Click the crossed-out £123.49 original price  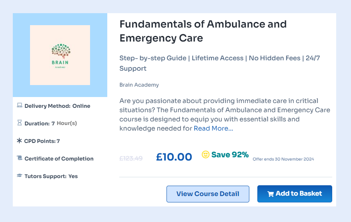(131, 158)
